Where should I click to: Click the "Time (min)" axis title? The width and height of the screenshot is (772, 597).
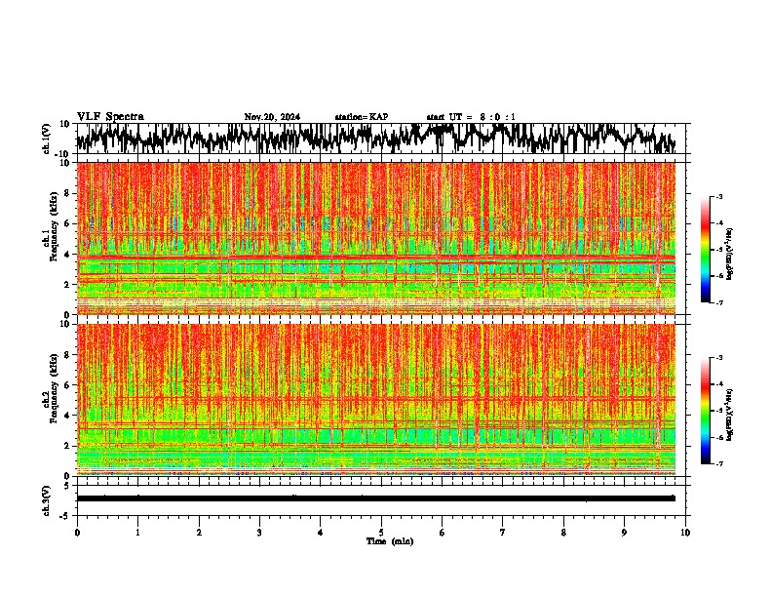pyautogui.click(x=390, y=541)
